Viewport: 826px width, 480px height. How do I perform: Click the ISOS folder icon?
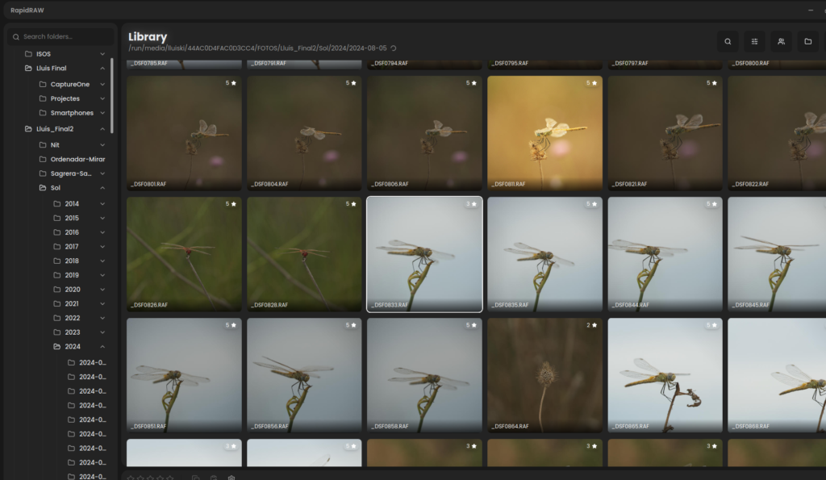(x=28, y=54)
